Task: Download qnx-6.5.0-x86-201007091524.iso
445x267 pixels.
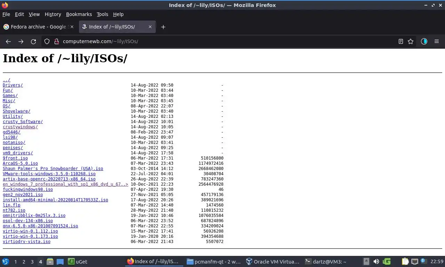Action: click(x=40, y=226)
